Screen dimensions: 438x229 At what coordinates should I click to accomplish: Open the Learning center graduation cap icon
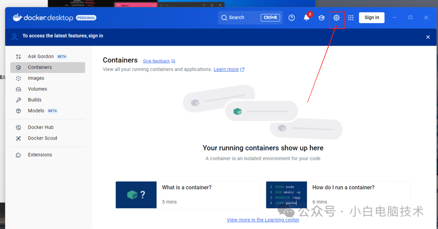point(322,17)
